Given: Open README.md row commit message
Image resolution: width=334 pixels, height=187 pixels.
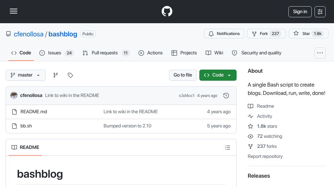Looking at the screenshot, I should [130, 112].
